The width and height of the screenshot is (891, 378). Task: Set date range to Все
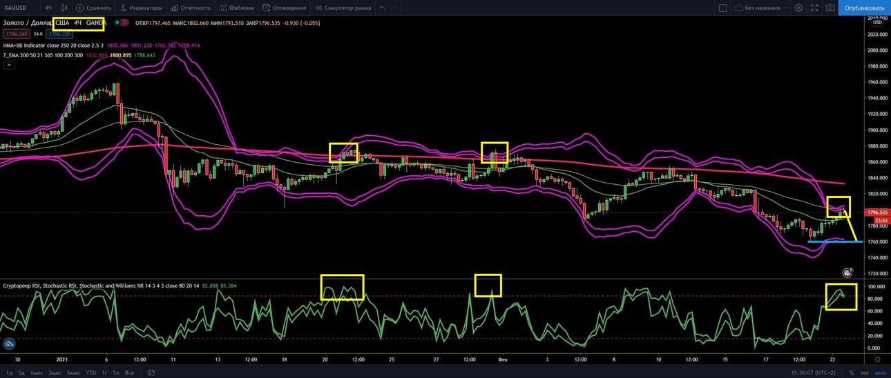pyautogui.click(x=129, y=373)
